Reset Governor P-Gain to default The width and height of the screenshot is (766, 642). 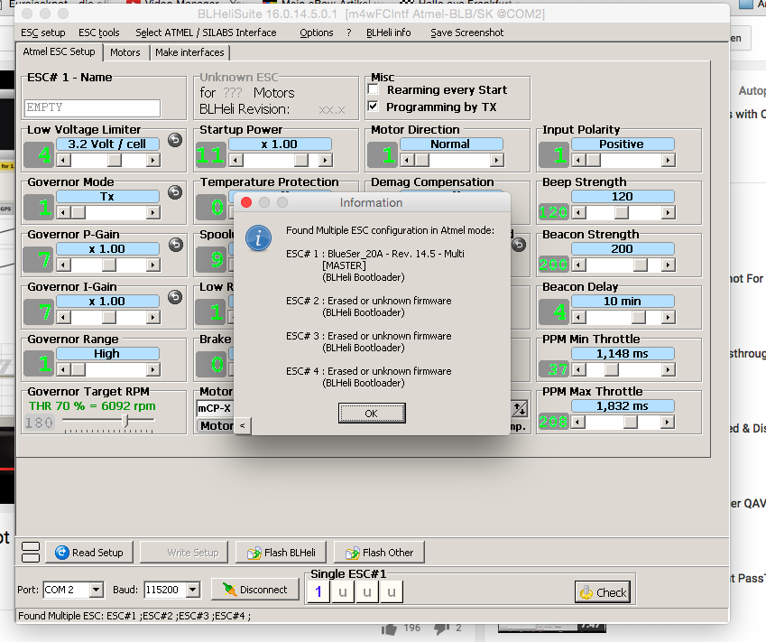[x=175, y=245]
